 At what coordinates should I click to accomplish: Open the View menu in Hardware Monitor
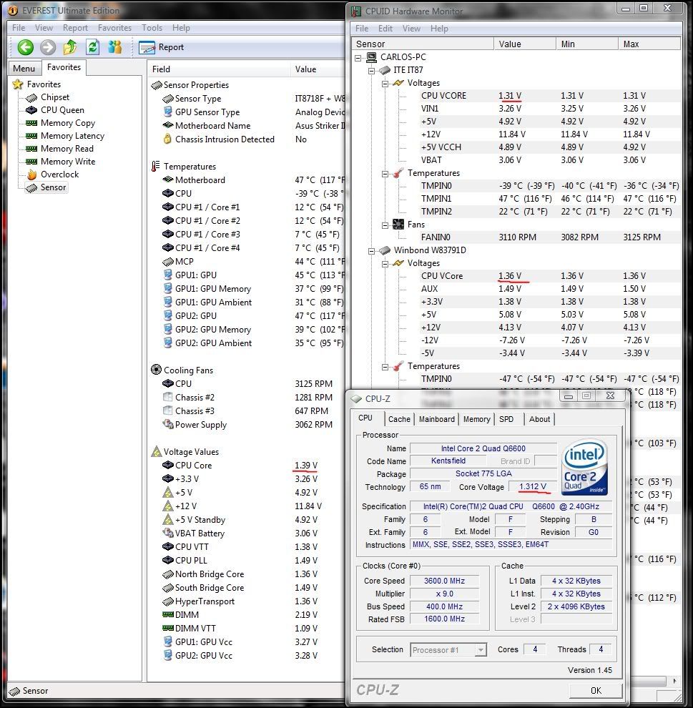411,29
